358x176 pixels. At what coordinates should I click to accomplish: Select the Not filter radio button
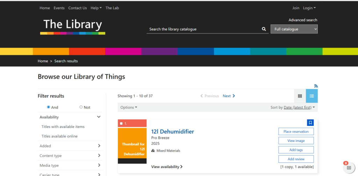click(81, 107)
